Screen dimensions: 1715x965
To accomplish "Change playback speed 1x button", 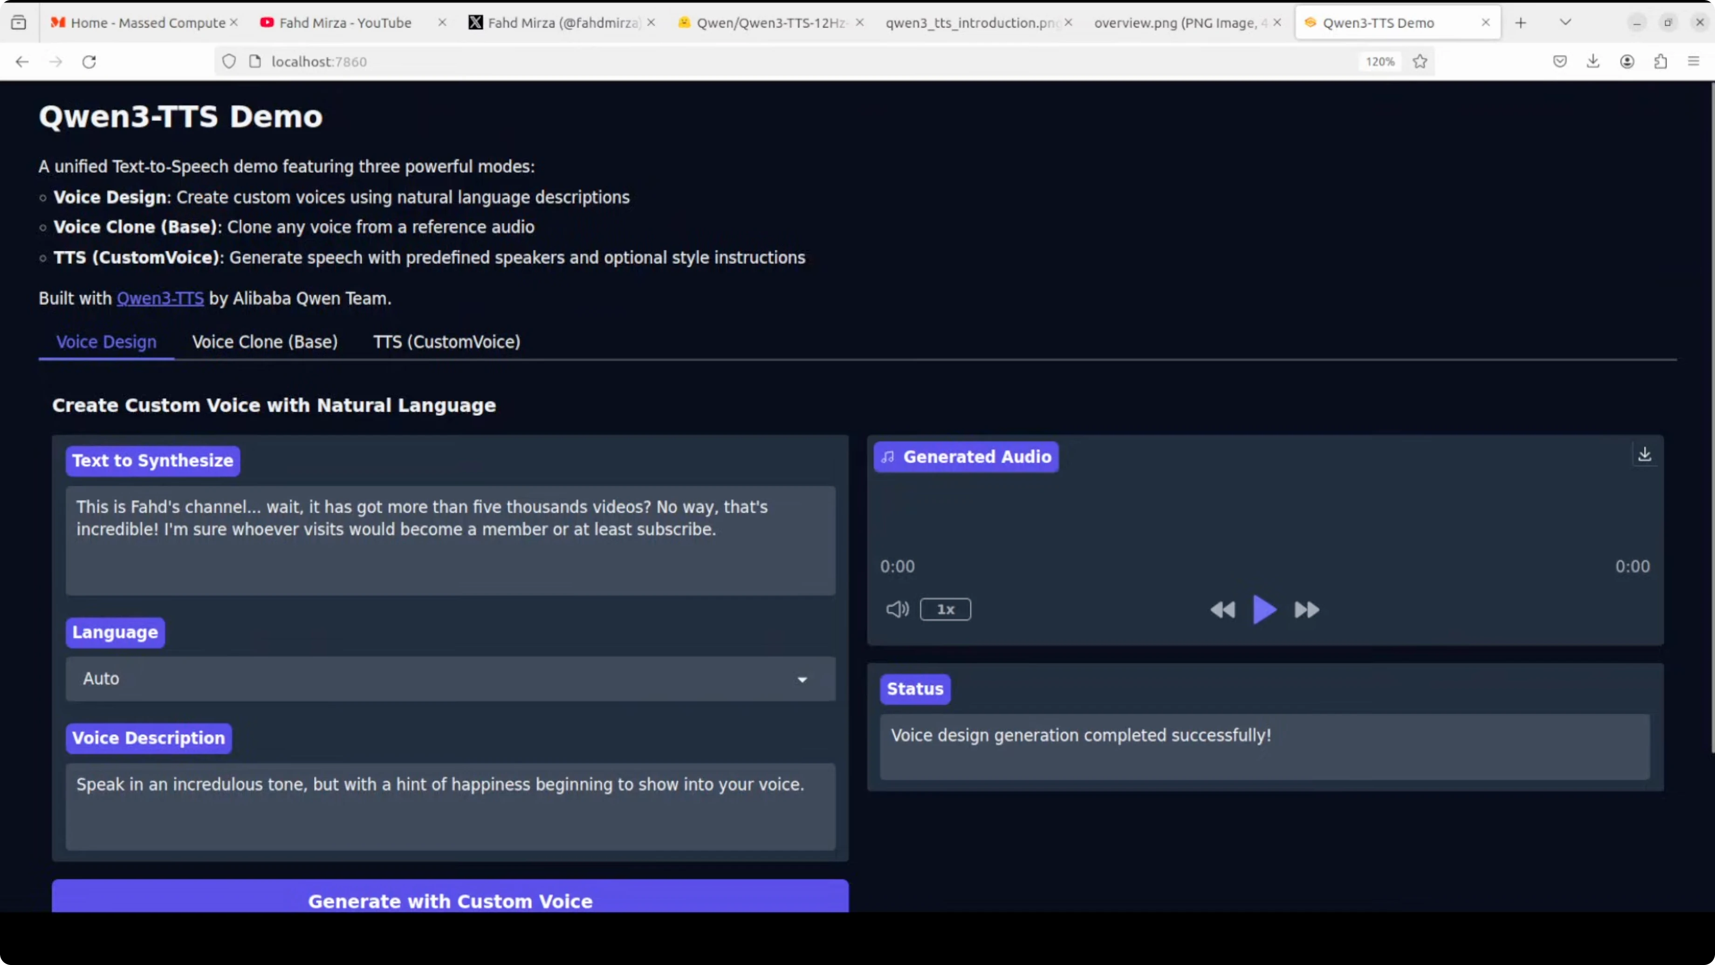I will (945, 609).
